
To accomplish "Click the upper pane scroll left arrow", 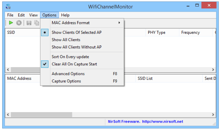I will (8, 70).
